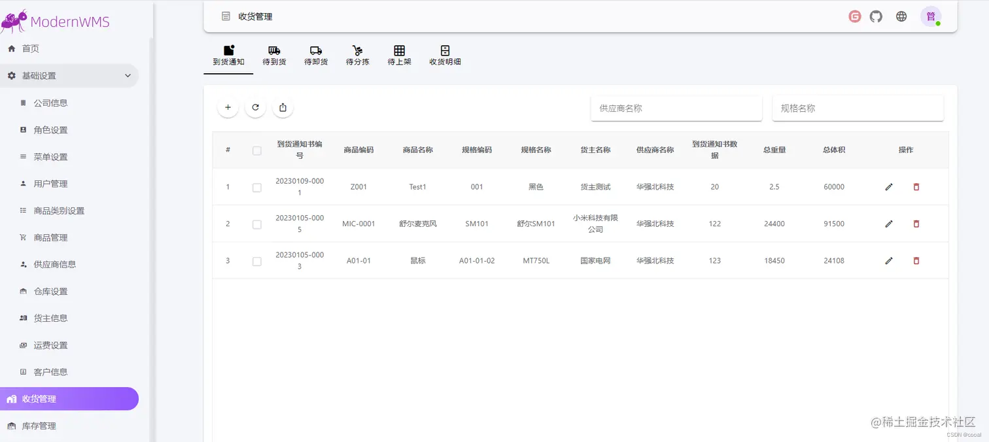Click product code cell Z001
The image size is (989, 442).
click(358, 187)
